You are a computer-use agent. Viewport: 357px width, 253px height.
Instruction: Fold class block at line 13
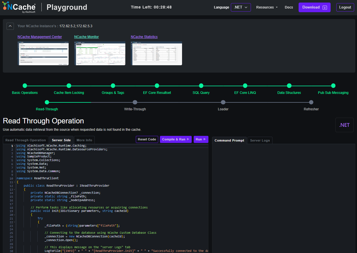[x=14, y=189]
